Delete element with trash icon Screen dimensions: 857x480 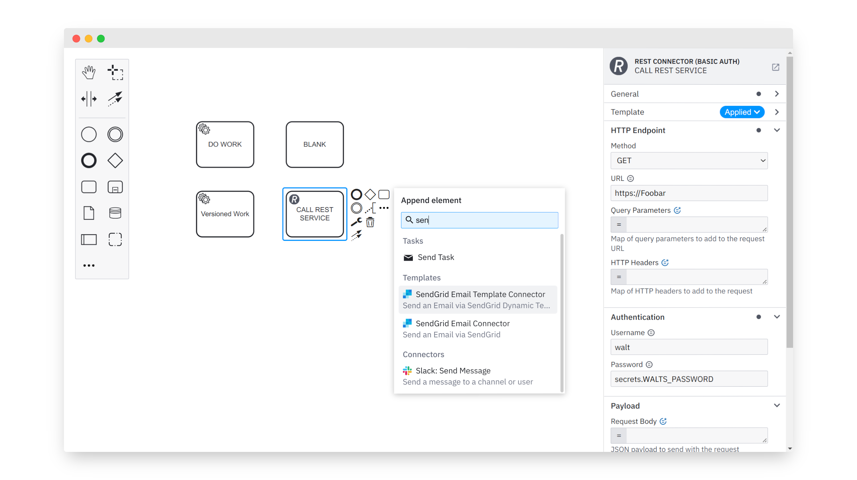coord(370,222)
